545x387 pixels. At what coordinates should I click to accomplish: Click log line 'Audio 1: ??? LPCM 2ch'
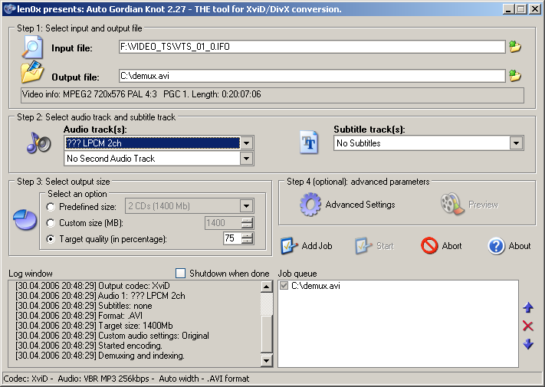(100, 296)
